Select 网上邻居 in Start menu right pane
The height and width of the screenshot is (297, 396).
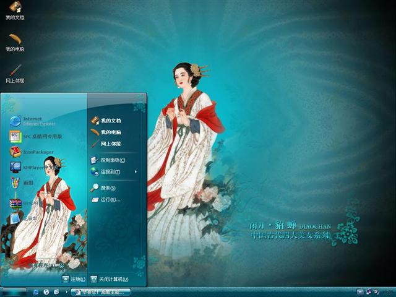pos(106,144)
